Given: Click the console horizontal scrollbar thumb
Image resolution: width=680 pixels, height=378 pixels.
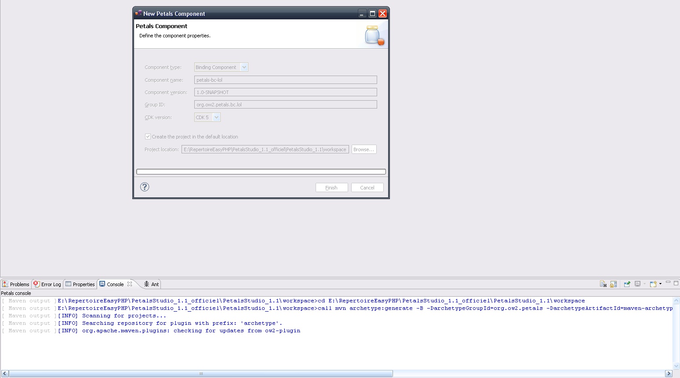Looking at the screenshot, I should coord(201,374).
